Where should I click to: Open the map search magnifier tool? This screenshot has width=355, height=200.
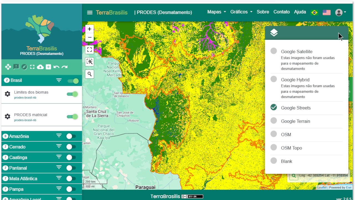89,74
